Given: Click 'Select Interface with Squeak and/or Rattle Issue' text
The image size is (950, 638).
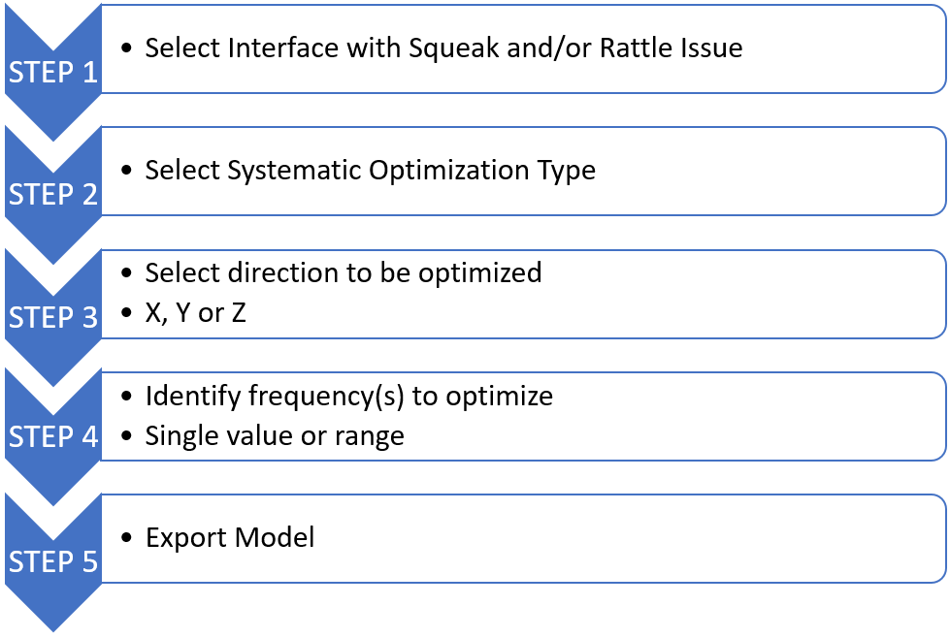Looking at the screenshot, I should pyautogui.click(x=443, y=48).
